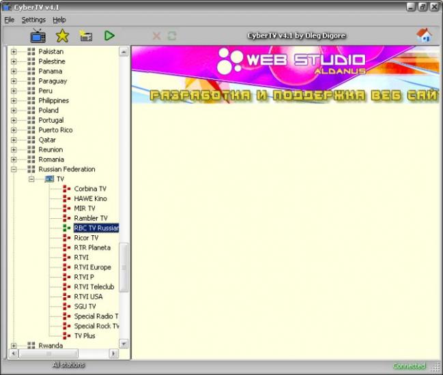Click the yellow star favorites icon
The height and width of the screenshot is (375, 443).
[62, 36]
